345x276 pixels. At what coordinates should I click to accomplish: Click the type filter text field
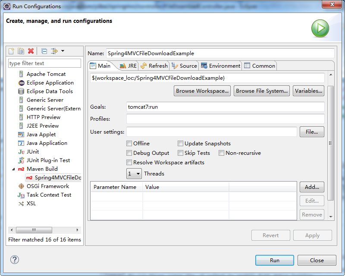click(45, 63)
